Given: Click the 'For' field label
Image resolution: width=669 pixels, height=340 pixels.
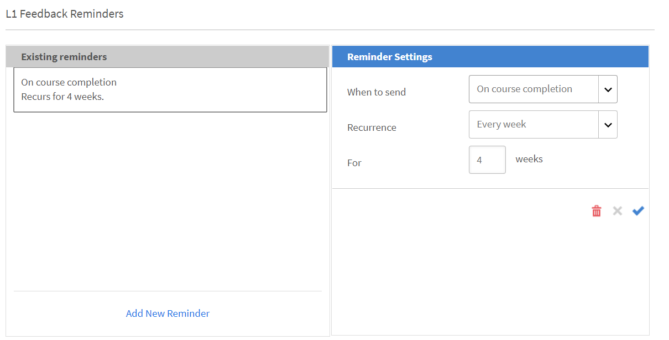Looking at the screenshot, I should (354, 163).
